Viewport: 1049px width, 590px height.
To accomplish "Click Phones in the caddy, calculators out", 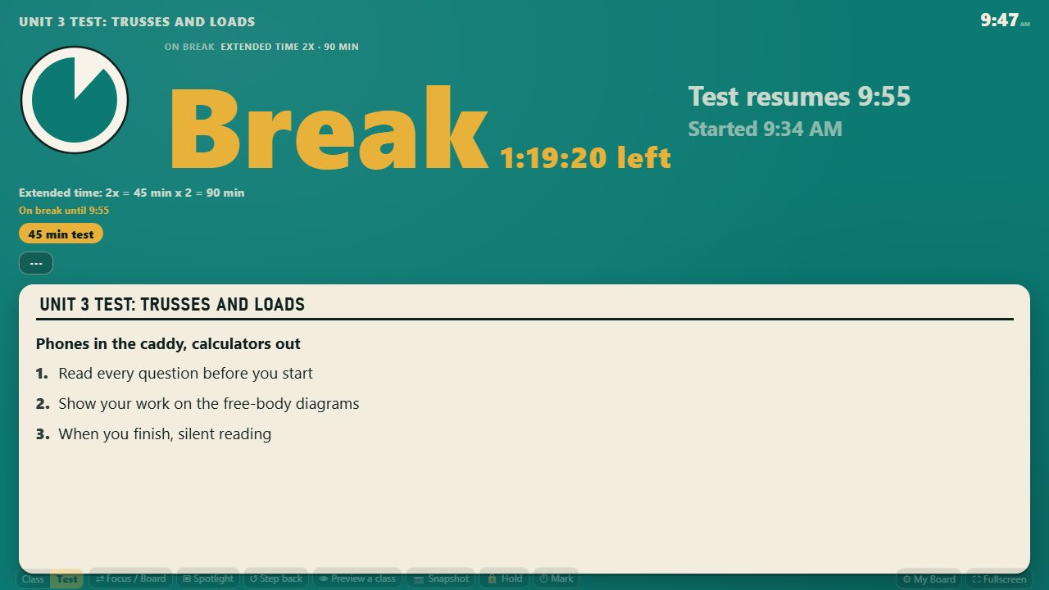I will tap(168, 344).
